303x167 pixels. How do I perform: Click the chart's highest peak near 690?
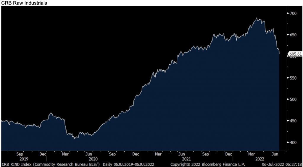pyautogui.click(x=257, y=18)
